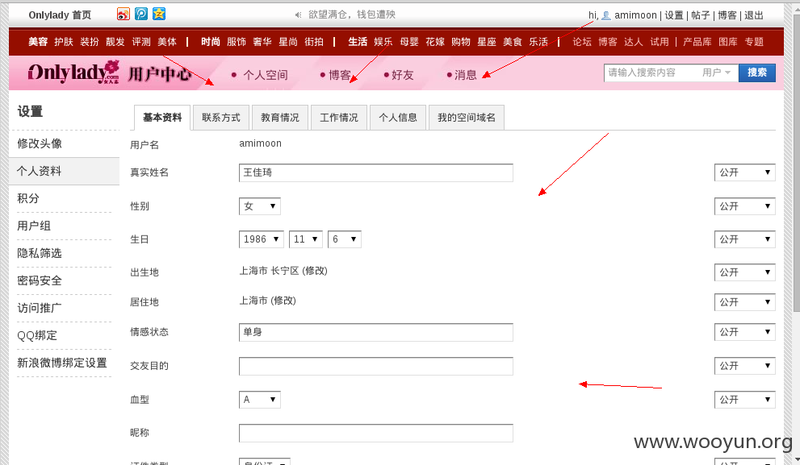Open the privacy dropdown for 出生地 row

click(744, 272)
